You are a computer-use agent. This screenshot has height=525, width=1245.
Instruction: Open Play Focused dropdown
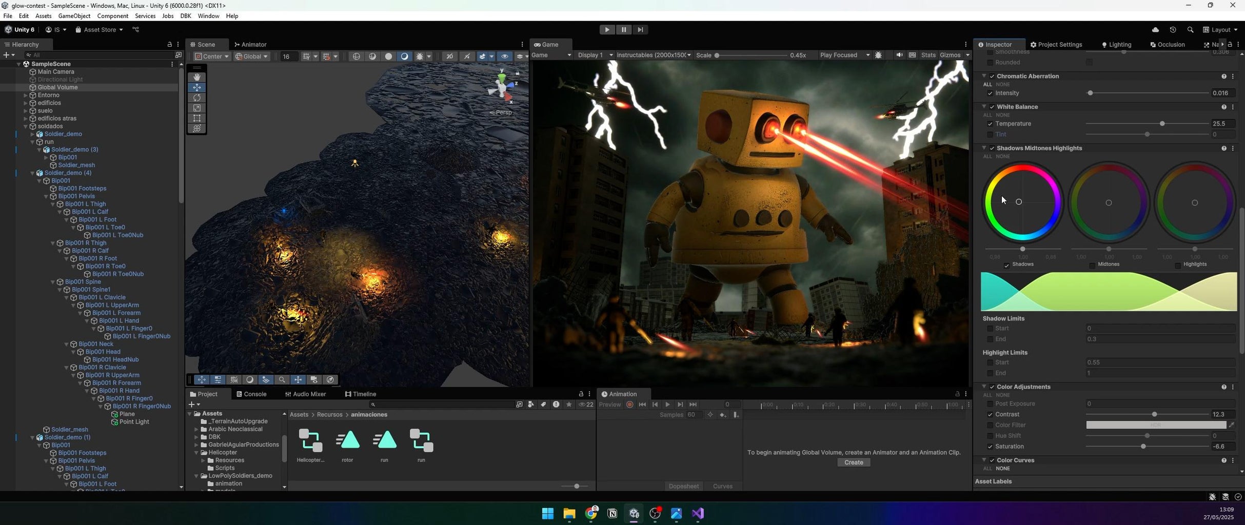(845, 55)
